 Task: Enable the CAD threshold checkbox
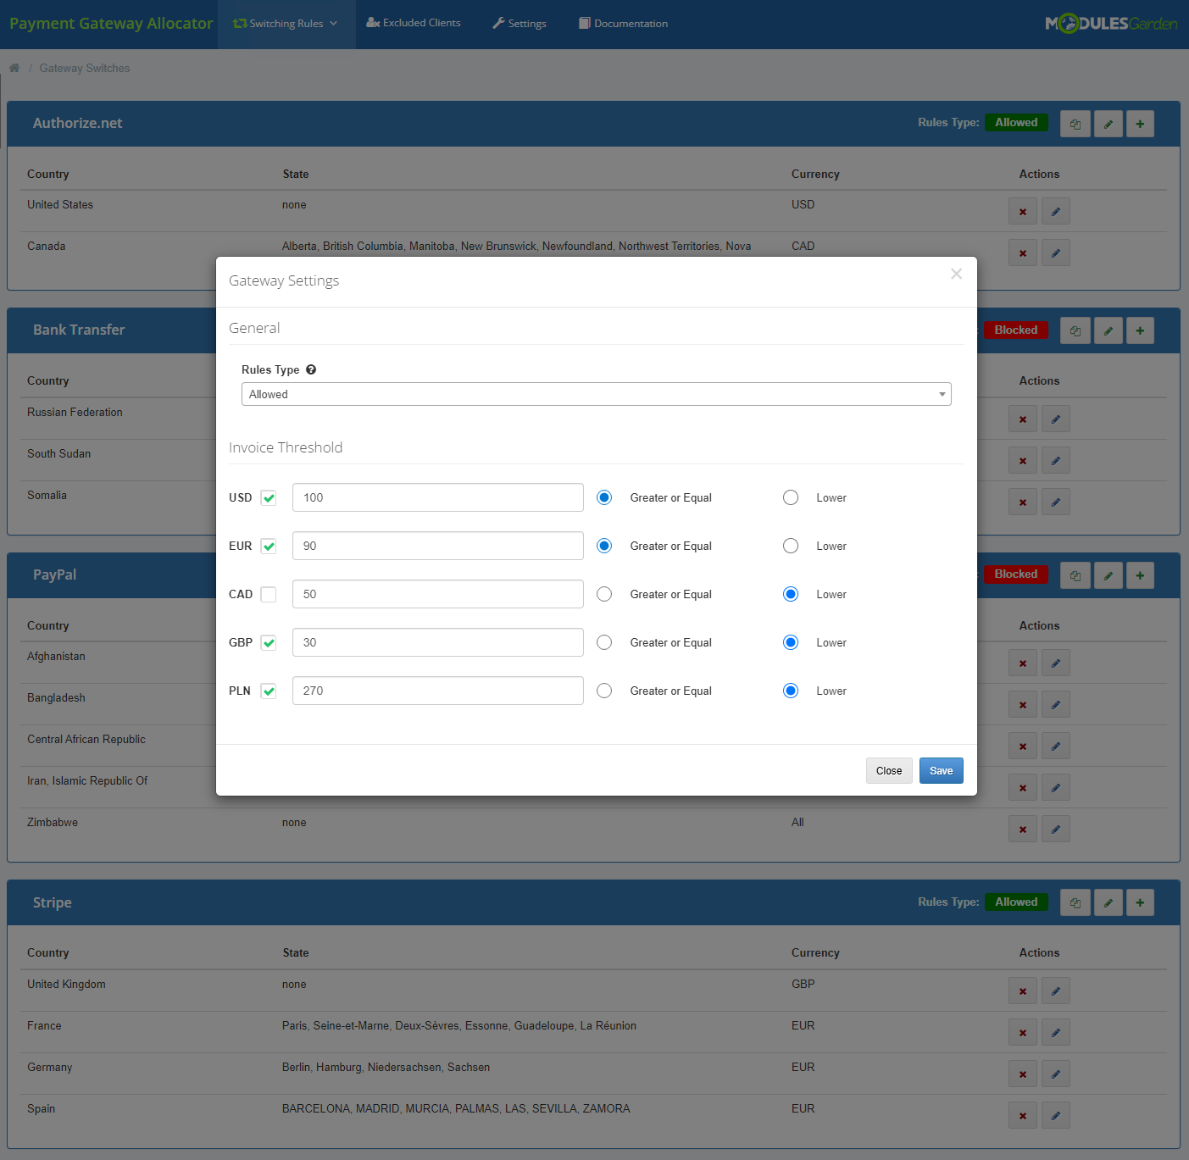pos(269,595)
